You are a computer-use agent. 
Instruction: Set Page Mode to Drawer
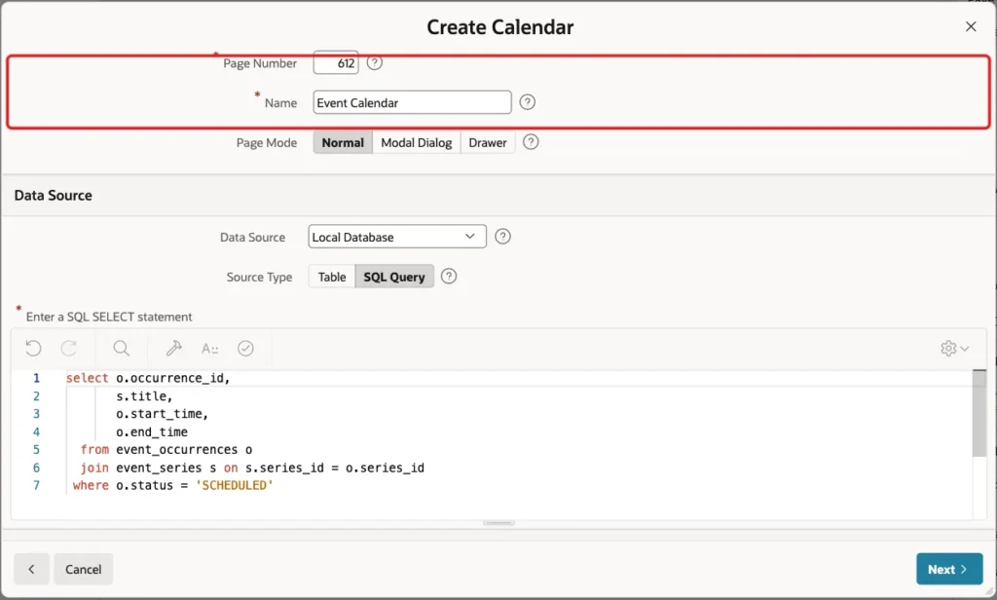pyautogui.click(x=488, y=142)
